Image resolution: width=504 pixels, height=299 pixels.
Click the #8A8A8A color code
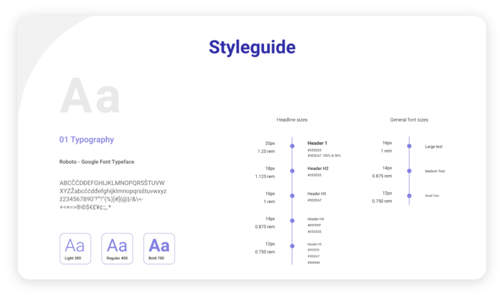coord(314,262)
